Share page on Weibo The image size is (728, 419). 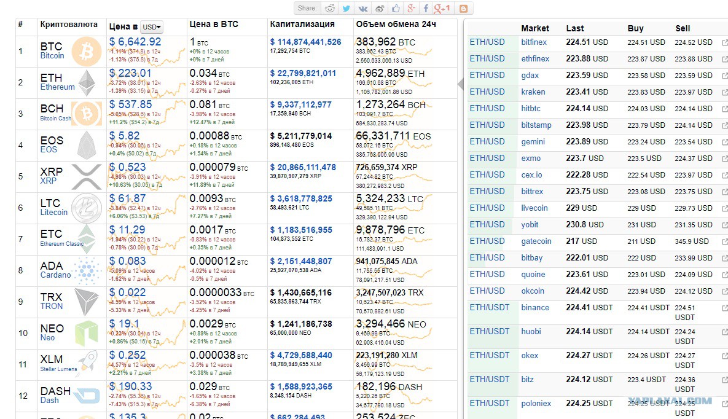point(379,9)
